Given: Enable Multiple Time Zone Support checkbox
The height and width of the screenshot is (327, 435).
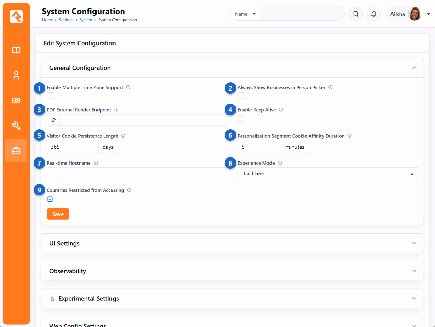Looking at the screenshot, I should (x=50, y=96).
